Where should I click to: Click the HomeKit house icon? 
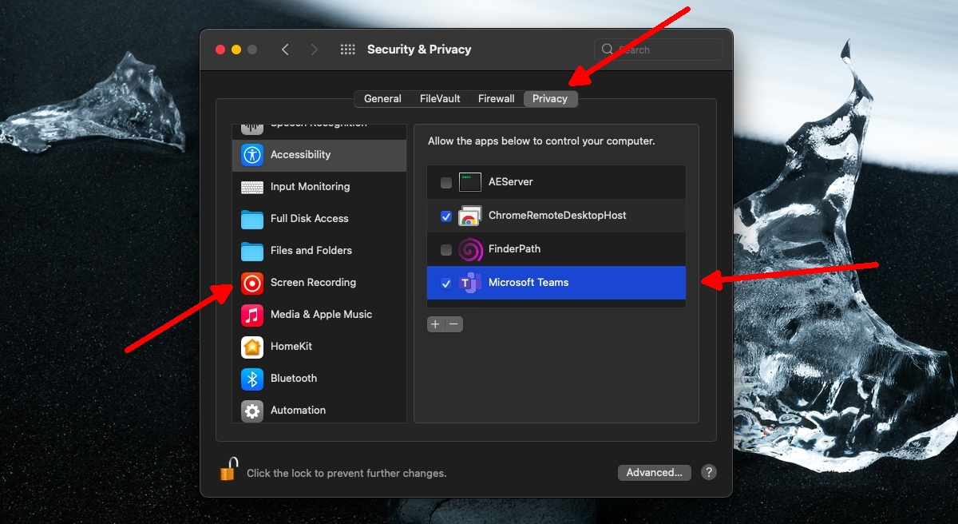pyautogui.click(x=252, y=347)
